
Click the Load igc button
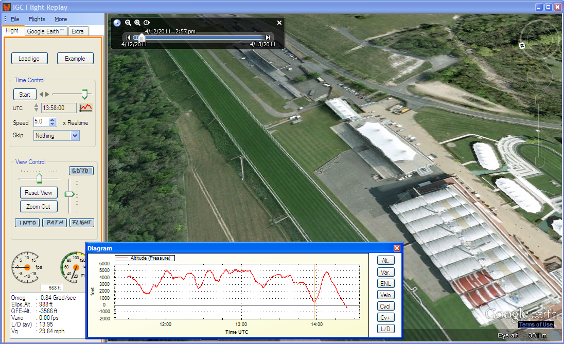pyautogui.click(x=29, y=59)
